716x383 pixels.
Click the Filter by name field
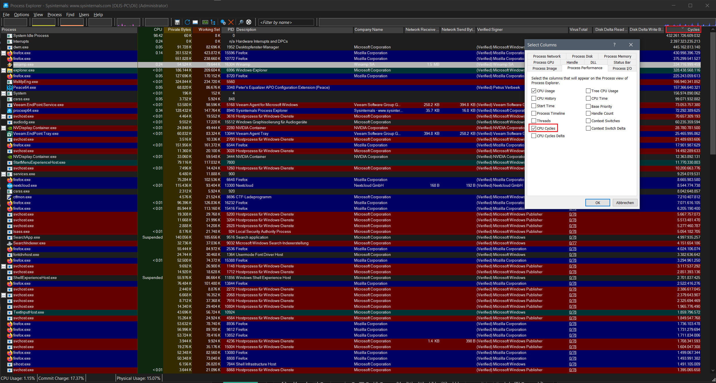point(286,22)
